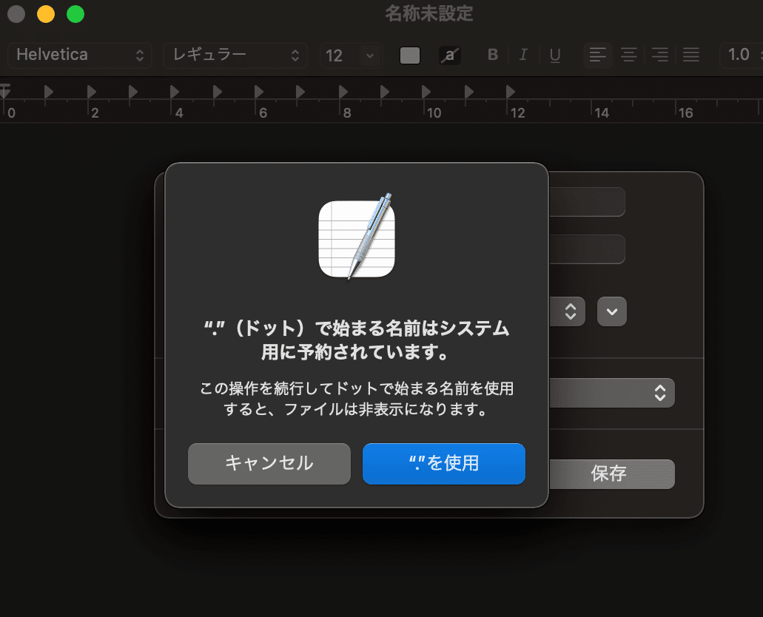
Task: Expand the save dialog with chevron button
Action: tap(612, 311)
